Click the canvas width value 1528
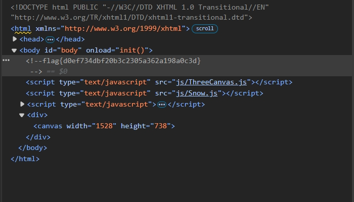The image size is (354, 202). [x=104, y=126]
